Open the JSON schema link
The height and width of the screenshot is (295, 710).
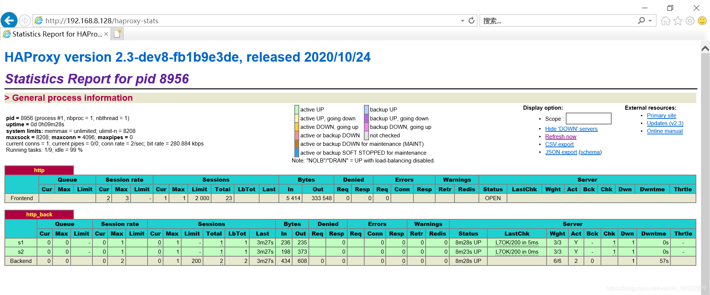click(590, 152)
